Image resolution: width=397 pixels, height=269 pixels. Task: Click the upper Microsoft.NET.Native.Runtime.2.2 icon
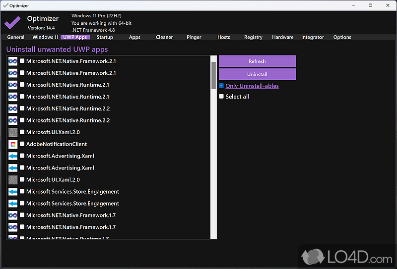[x=13, y=108]
